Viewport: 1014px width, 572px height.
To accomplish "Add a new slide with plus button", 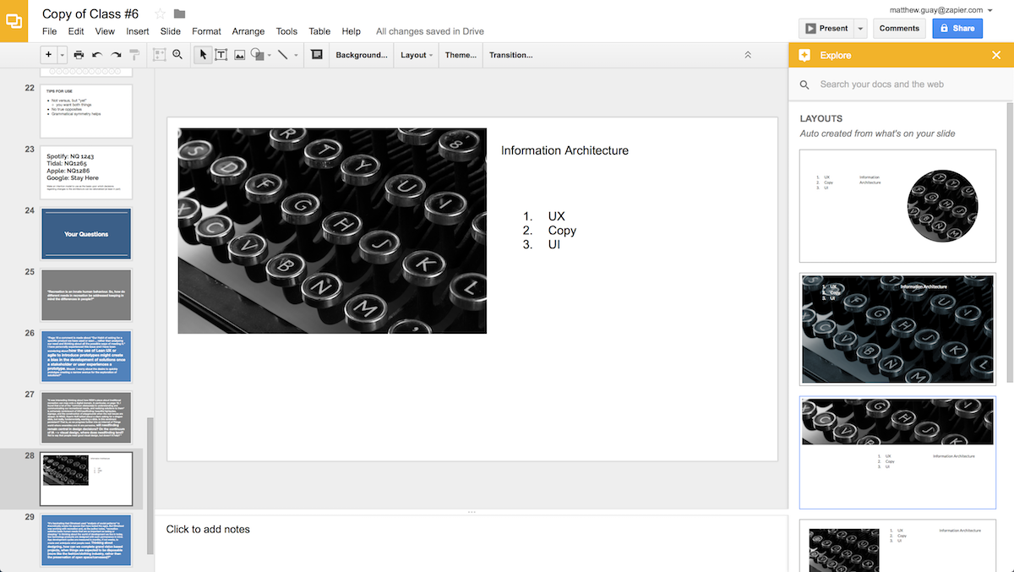I will tap(48, 54).
